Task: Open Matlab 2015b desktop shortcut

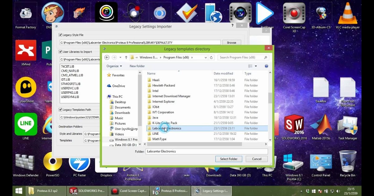Action: coord(321,127)
